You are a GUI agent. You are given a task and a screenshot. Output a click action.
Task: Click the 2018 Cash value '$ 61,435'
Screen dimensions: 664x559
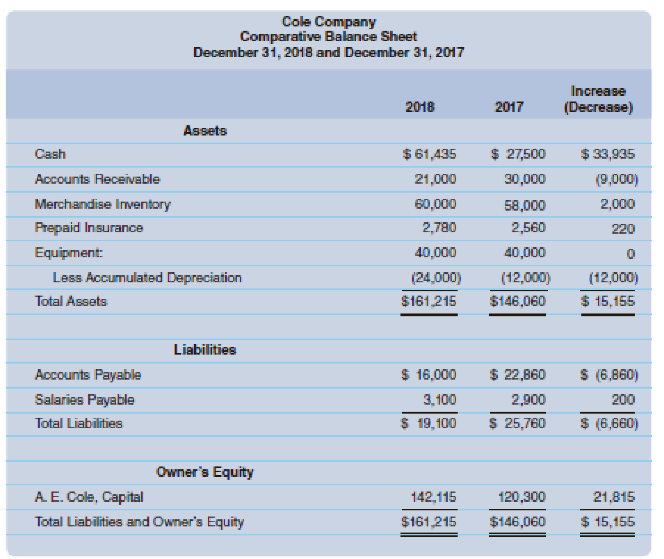[x=429, y=154]
